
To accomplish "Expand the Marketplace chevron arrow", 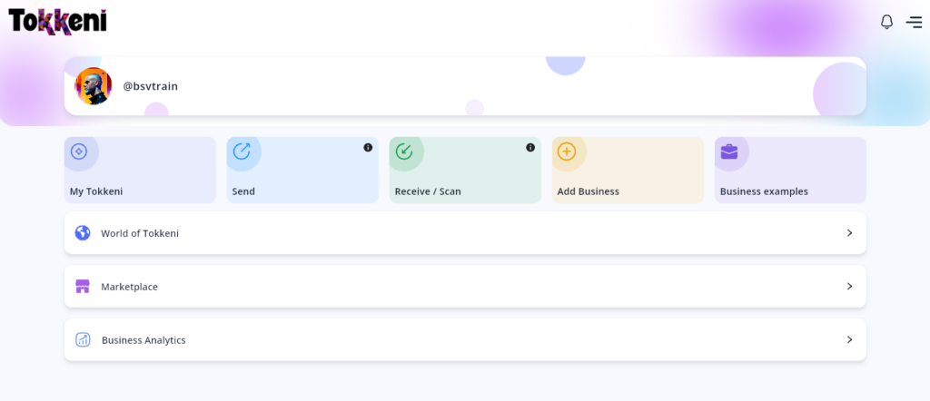I will [x=849, y=287].
